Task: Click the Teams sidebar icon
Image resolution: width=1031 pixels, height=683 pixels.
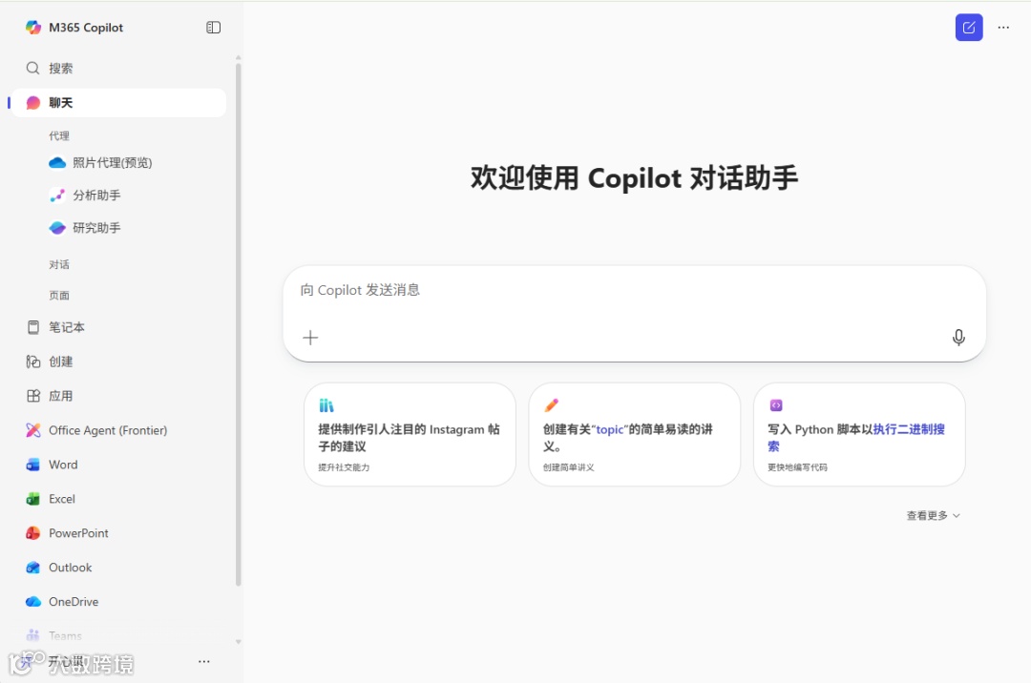Action: (x=32, y=635)
